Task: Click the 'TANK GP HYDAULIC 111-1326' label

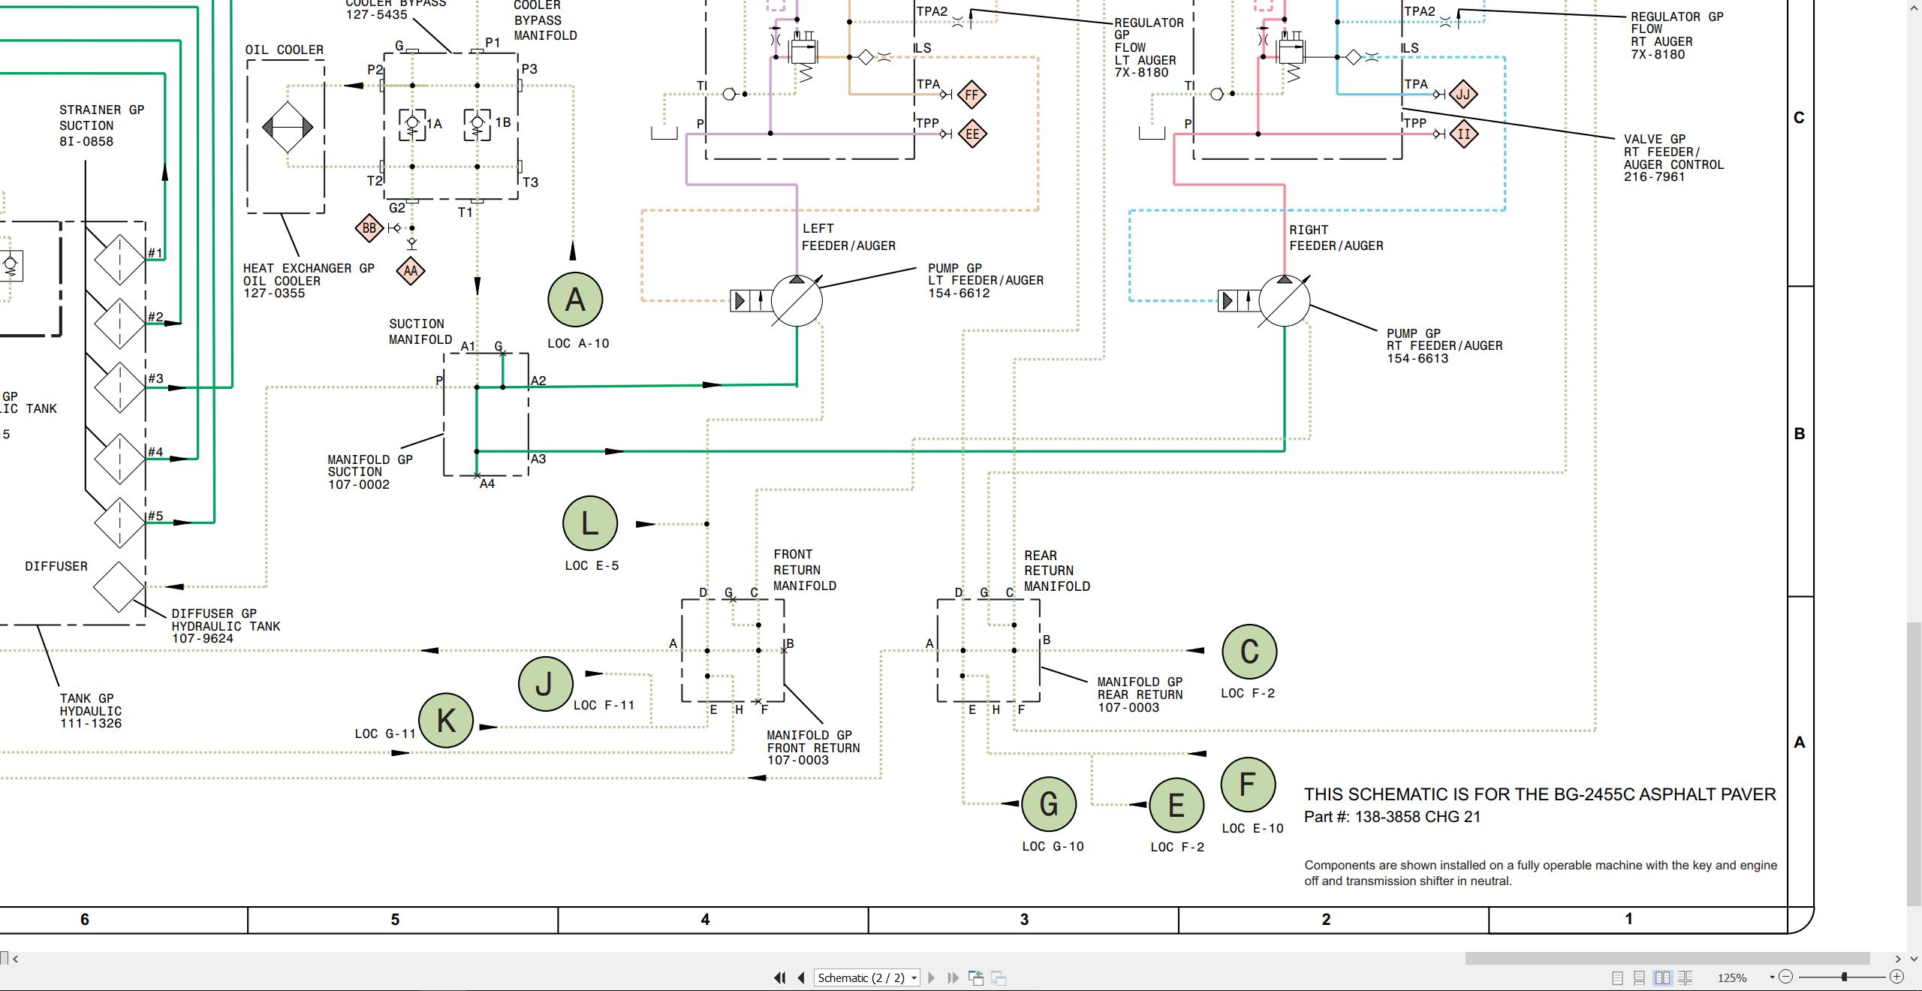Action: pos(91,711)
